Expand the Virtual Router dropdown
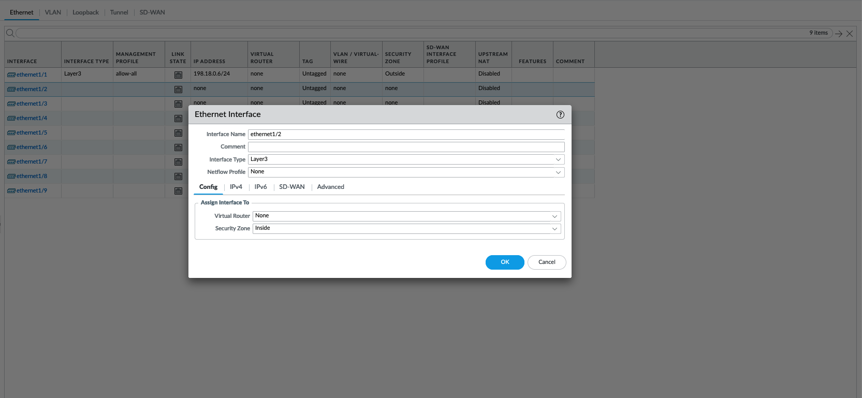The width and height of the screenshot is (862, 398). point(554,216)
